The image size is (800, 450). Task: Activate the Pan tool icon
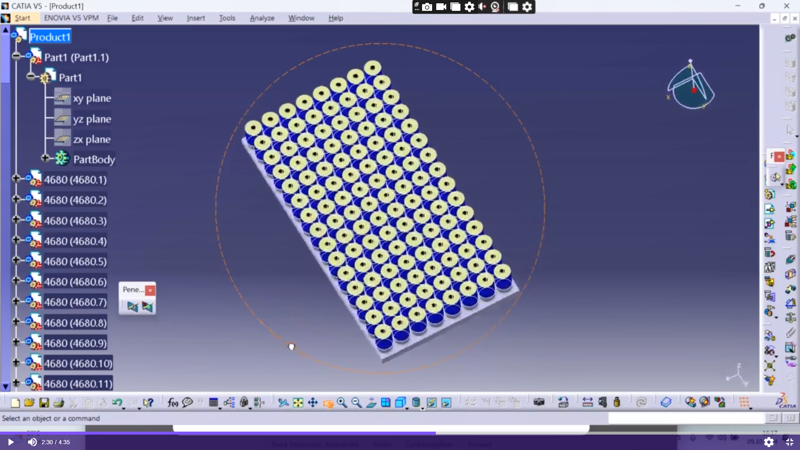[x=312, y=402]
